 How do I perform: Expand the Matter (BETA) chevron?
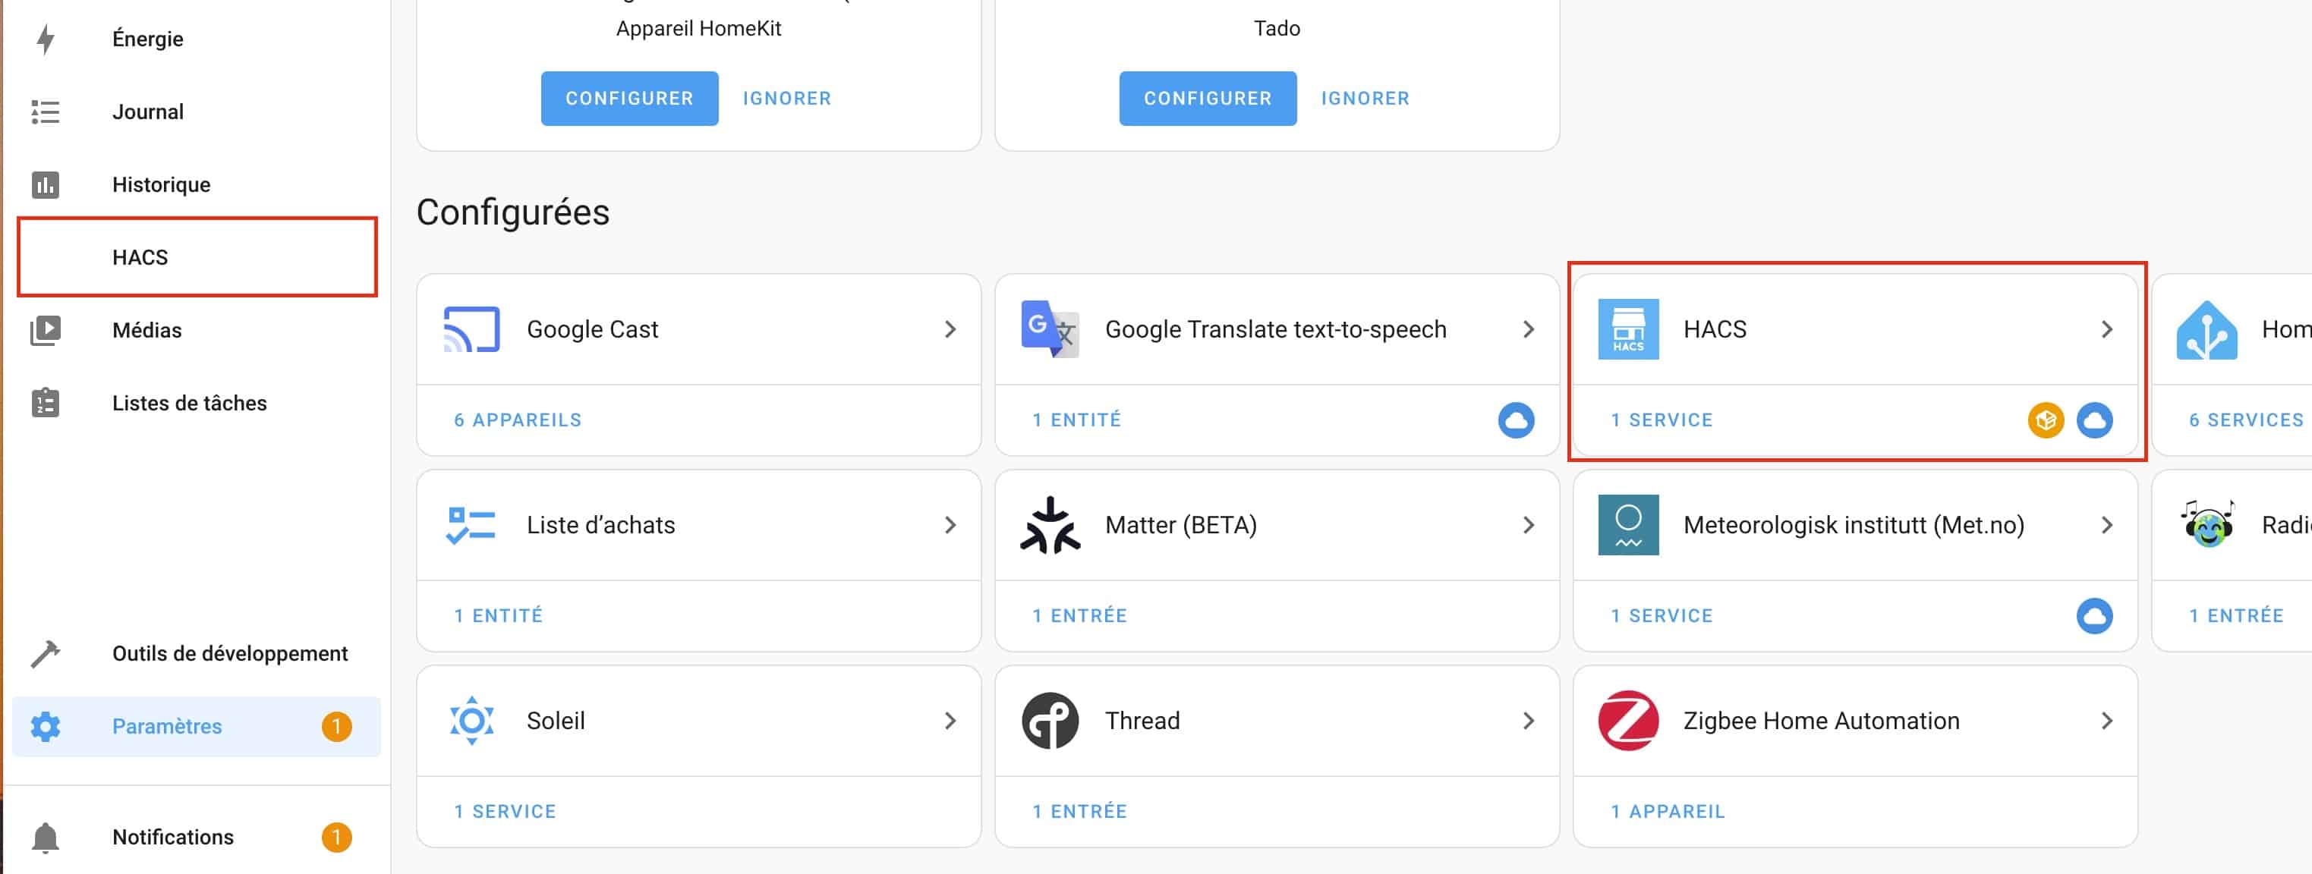1529,525
